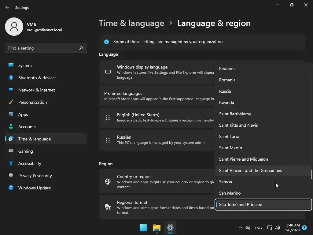Open the Apps settings category
This screenshot has height=235, width=313.
46,114
